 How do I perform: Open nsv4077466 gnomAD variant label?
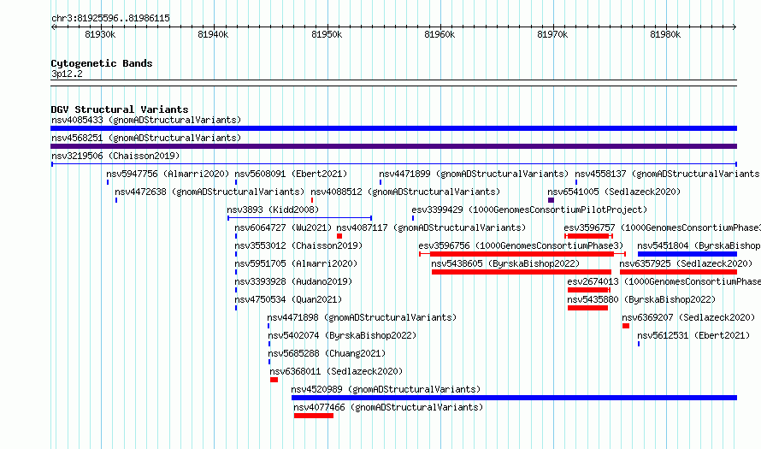coord(388,407)
